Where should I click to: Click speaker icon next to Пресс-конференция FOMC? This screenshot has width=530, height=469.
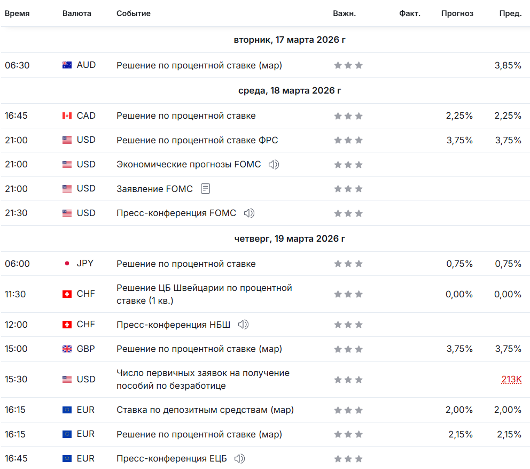tap(249, 213)
